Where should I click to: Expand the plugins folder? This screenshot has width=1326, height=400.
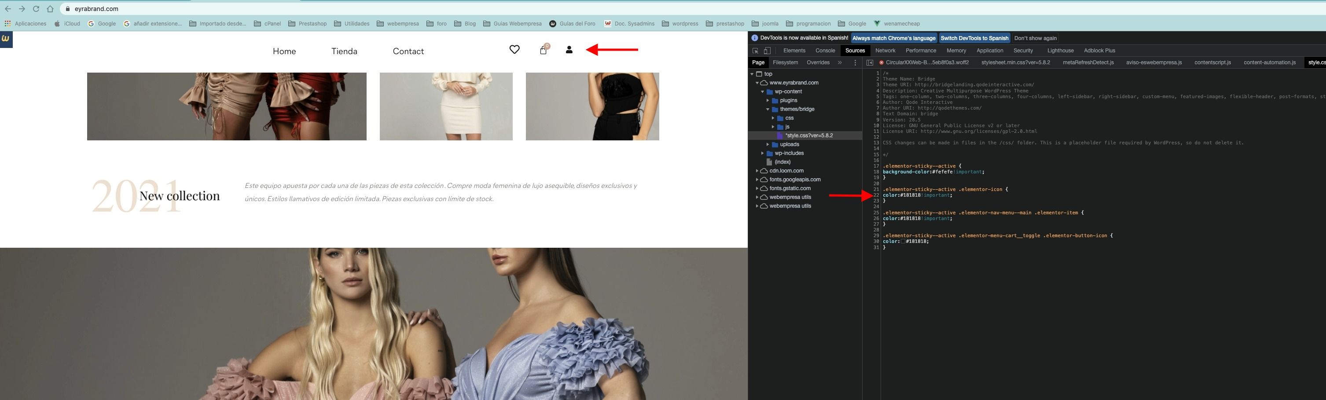point(768,100)
